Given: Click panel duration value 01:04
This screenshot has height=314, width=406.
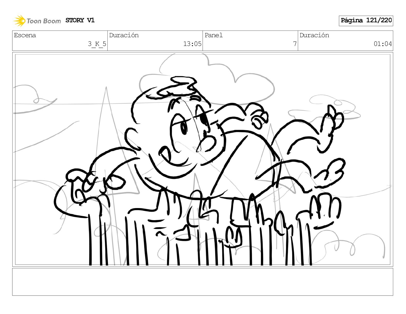Looking at the screenshot, I should [x=383, y=44].
